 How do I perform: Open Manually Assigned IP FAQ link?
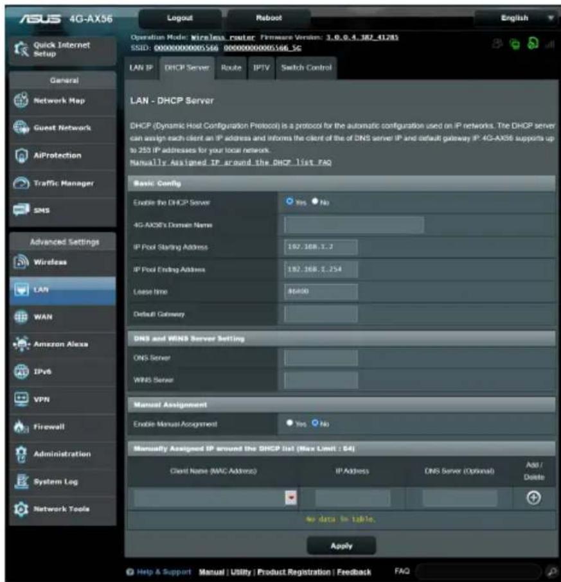(231, 163)
